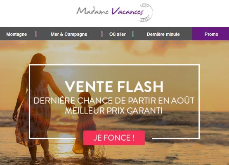Click the VENTE FLASH headline
This screenshot has width=229, height=165.
click(x=114, y=87)
